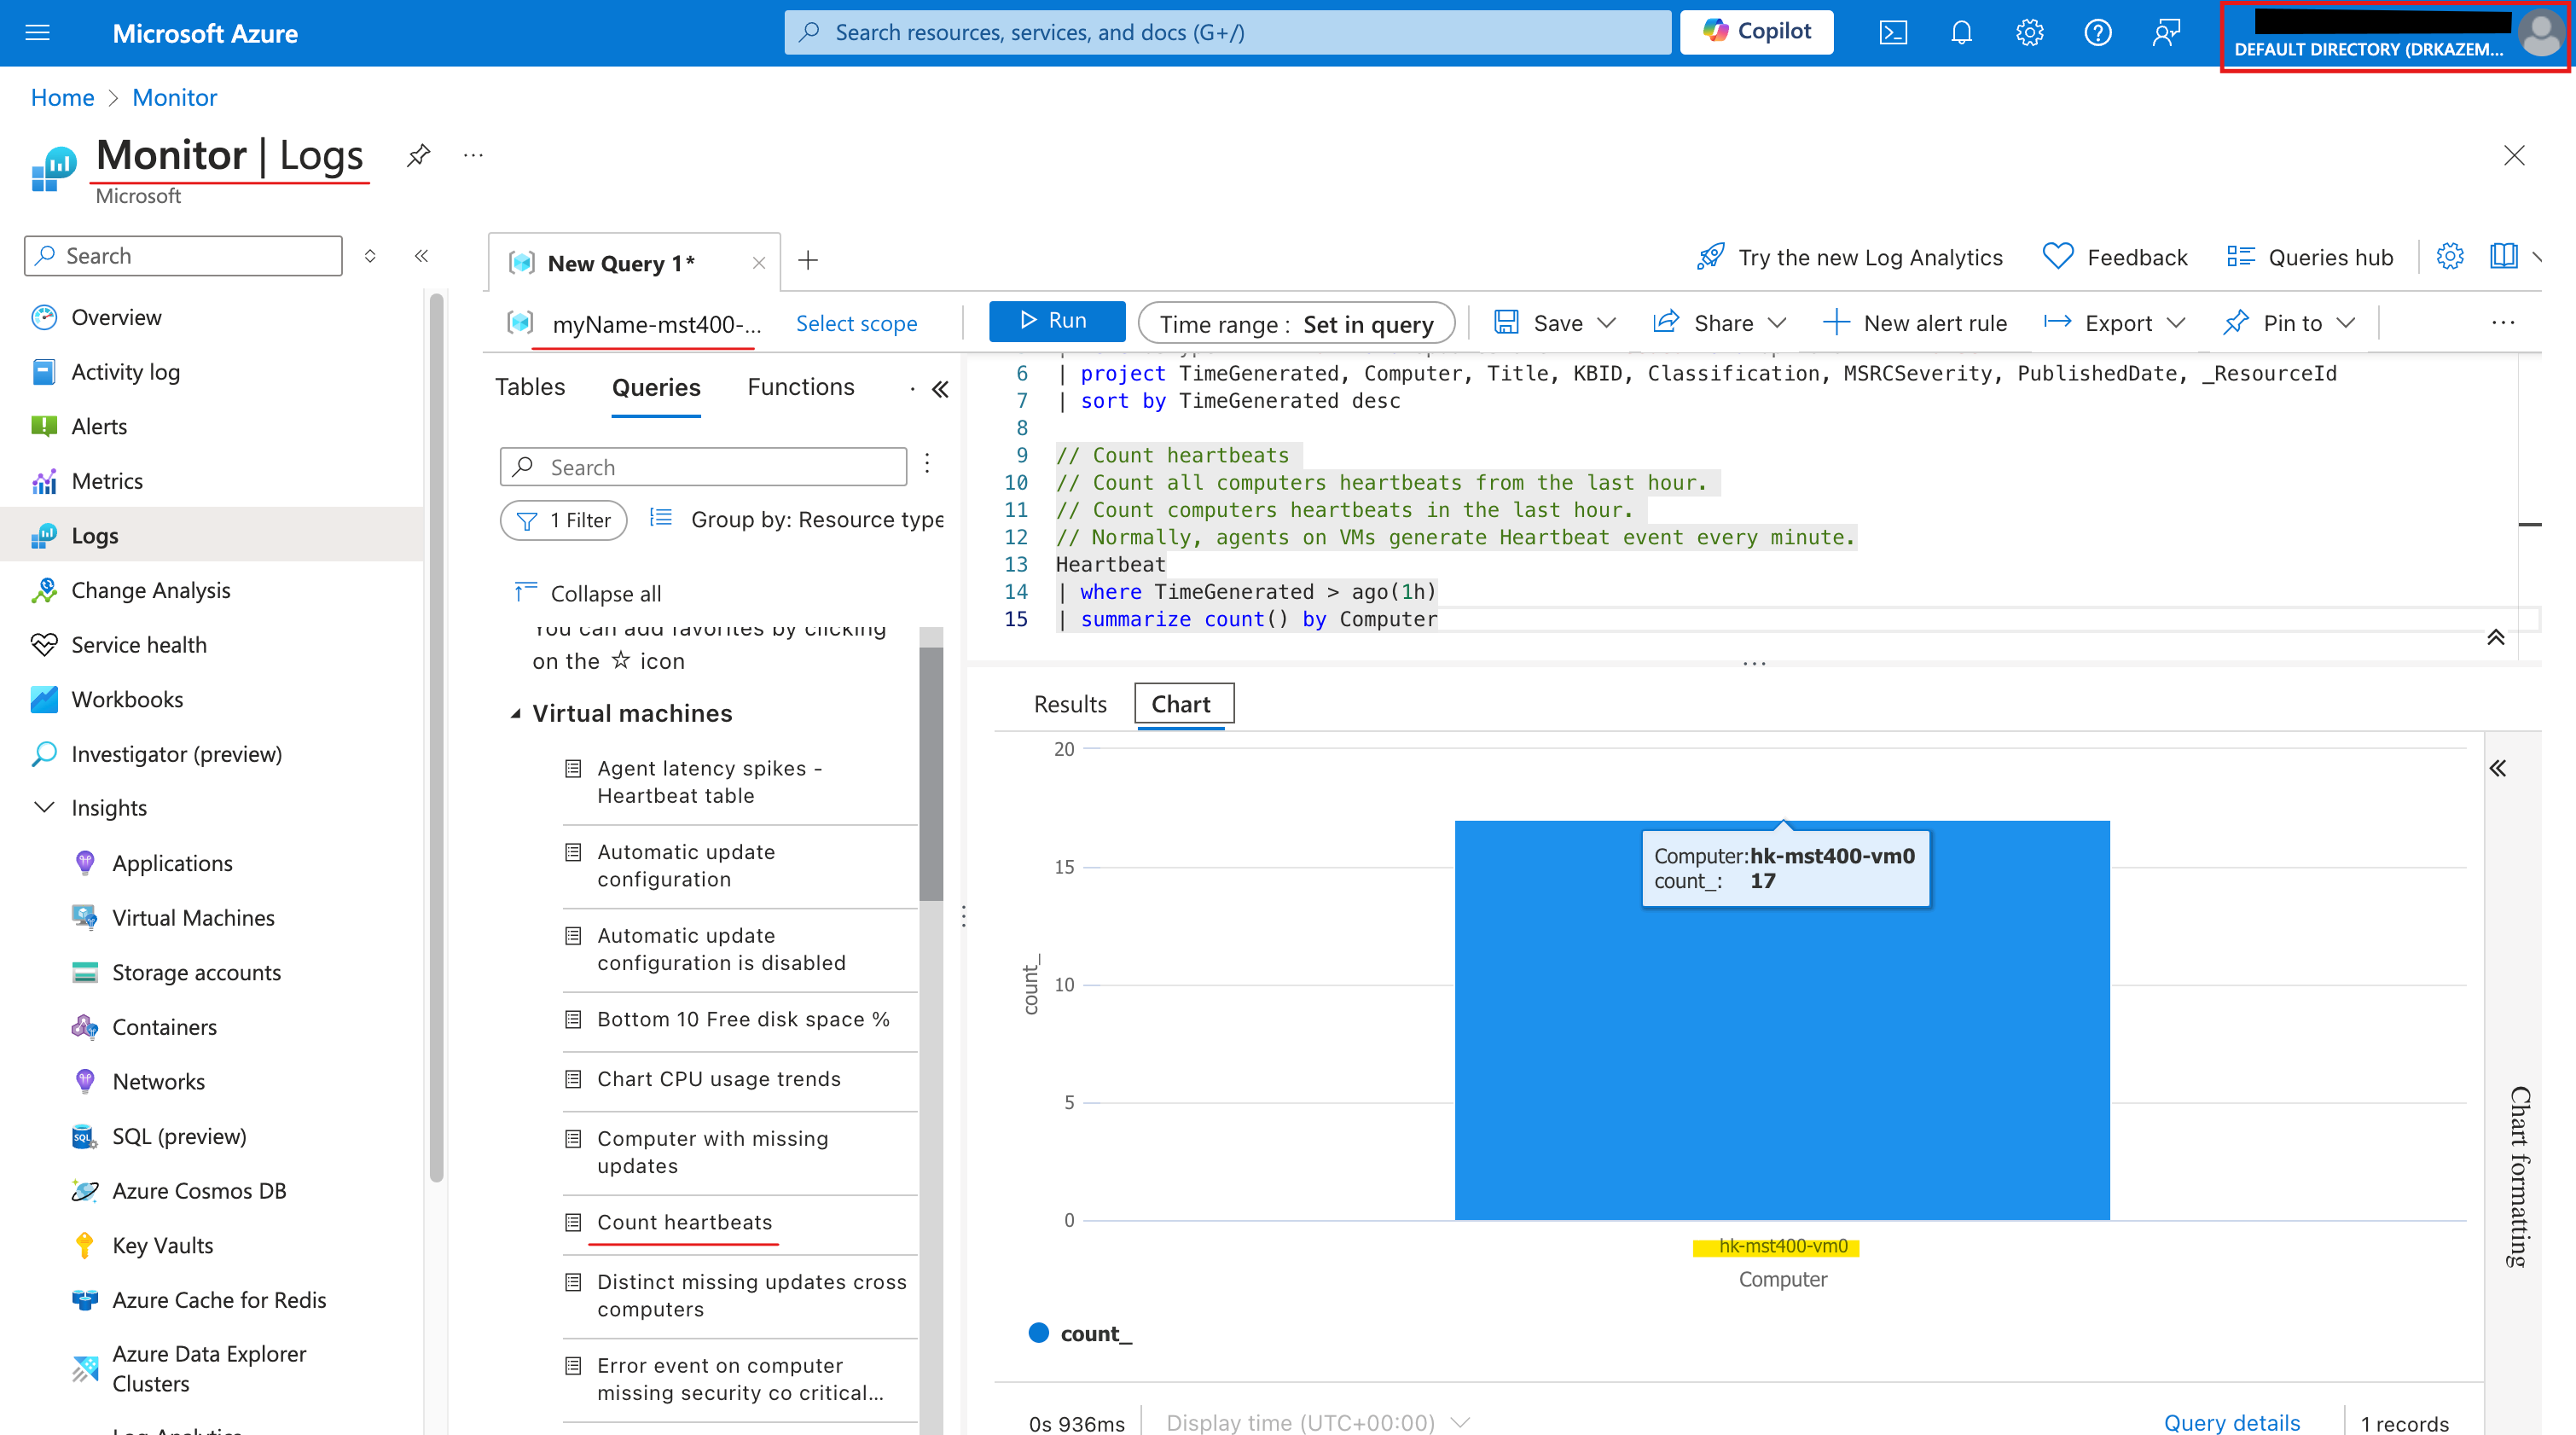Open the book documentation icon

tap(2503, 256)
